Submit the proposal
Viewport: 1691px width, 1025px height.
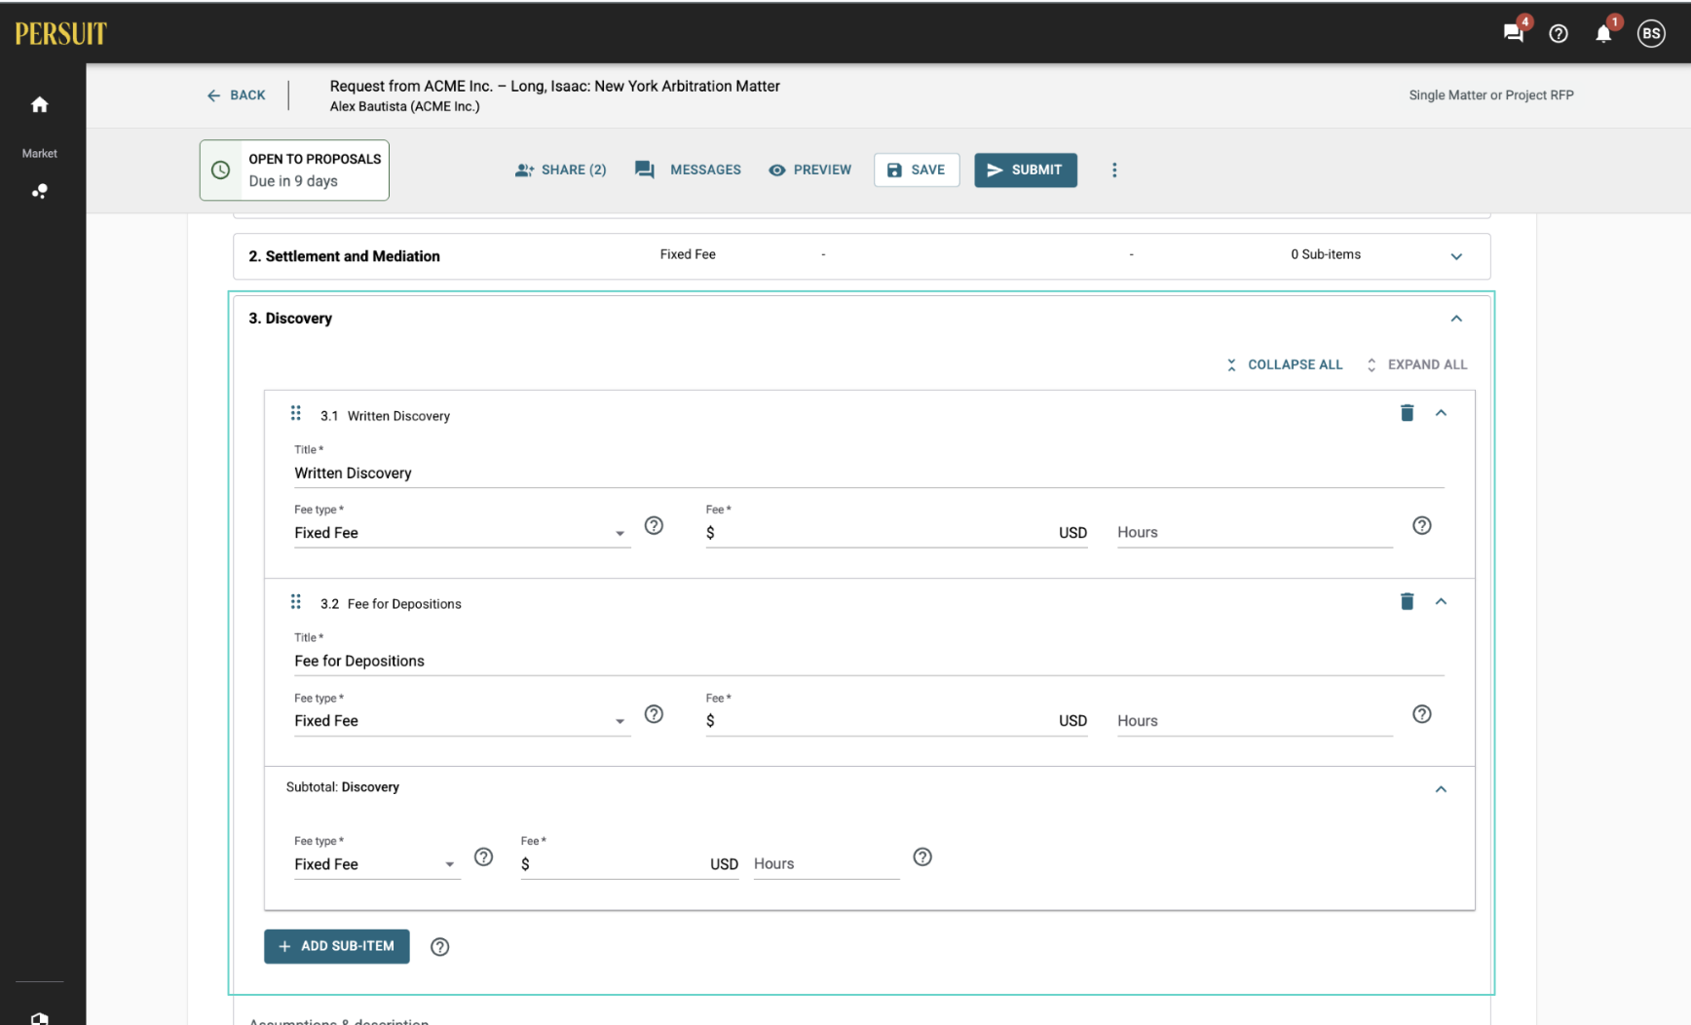pyautogui.click(x=1026, y=170)
